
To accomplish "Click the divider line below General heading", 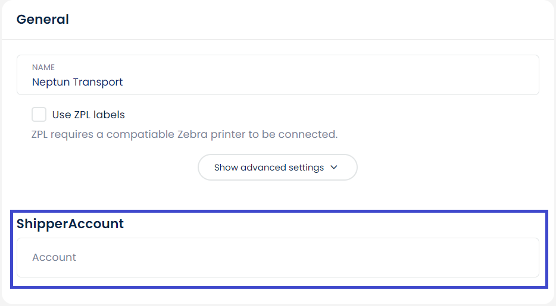I will coord(277,40).
